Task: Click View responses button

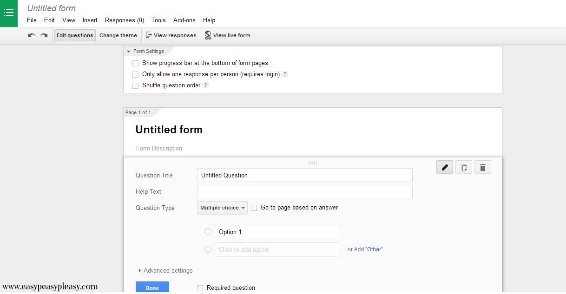Action: coord(171,35)
